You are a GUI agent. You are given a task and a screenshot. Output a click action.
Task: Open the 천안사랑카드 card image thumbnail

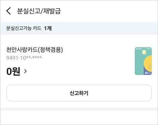click(143, 61)
